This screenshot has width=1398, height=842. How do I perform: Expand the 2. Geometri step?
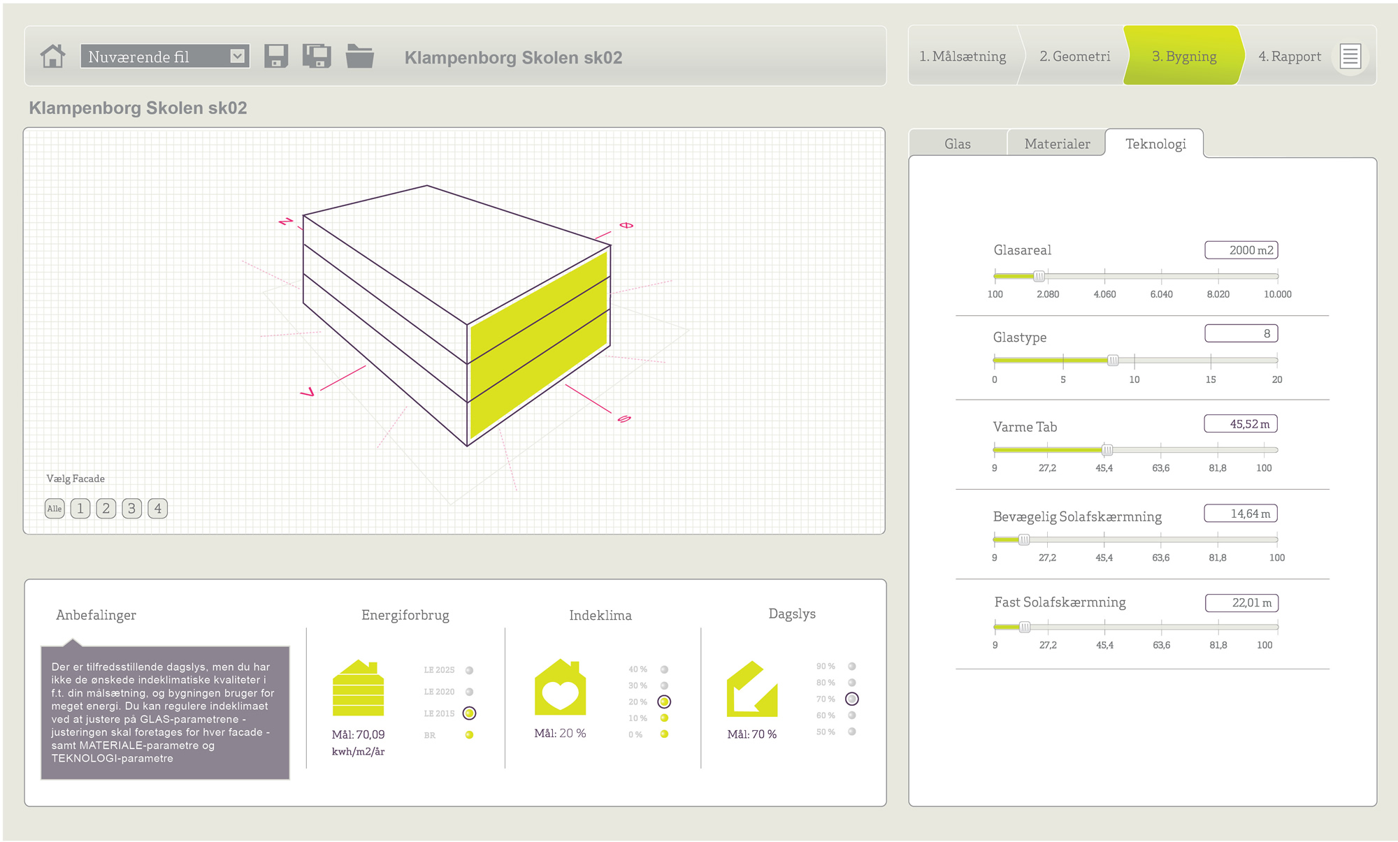click(1074, 57)
